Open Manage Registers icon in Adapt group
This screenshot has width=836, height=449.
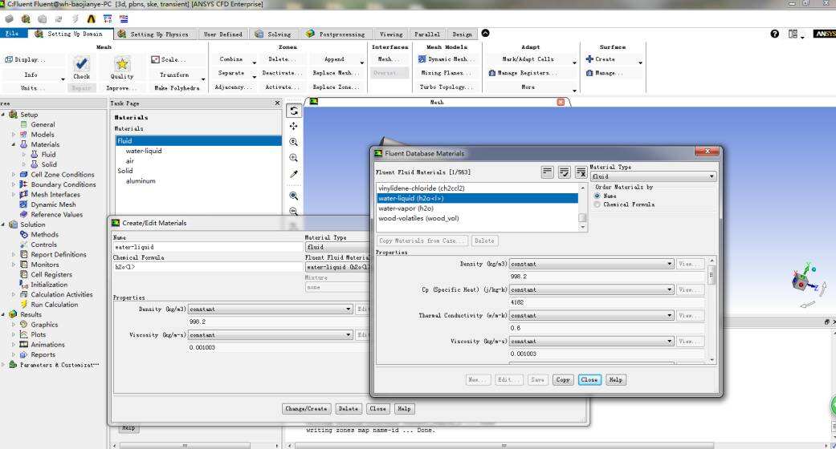tap(491, 73)
